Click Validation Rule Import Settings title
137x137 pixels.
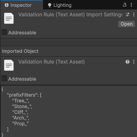[71, 14]
